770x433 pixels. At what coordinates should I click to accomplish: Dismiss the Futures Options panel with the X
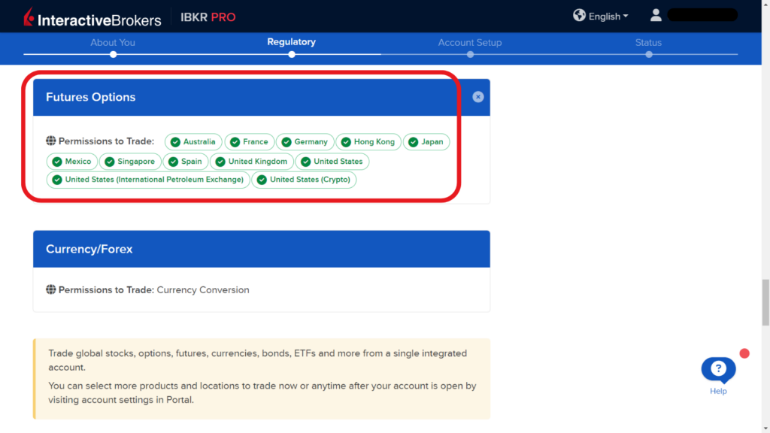[477, 96]
